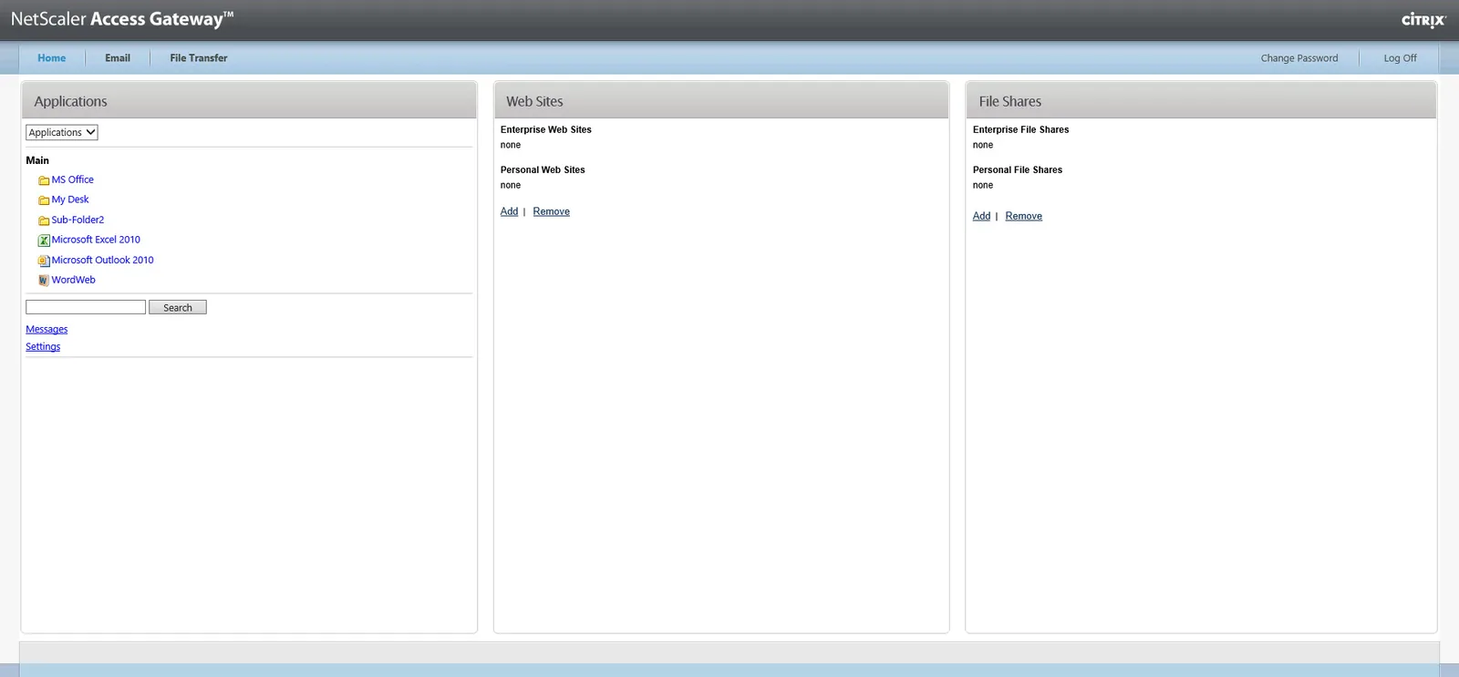This screenshot has width=1459, height=677.
Task: Click the My Desk folder icon
Action: (x=44, y=200)
